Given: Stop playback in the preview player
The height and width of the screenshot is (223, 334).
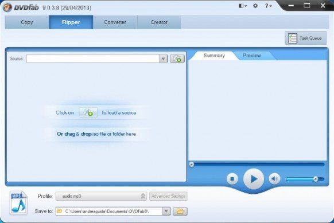Looking at the screenshot, I should [x=232, y=179].
